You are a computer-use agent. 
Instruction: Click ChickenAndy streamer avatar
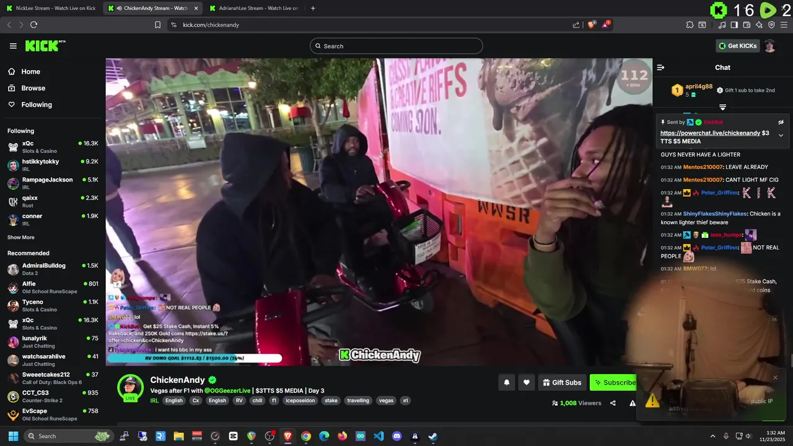coord(131,388)
